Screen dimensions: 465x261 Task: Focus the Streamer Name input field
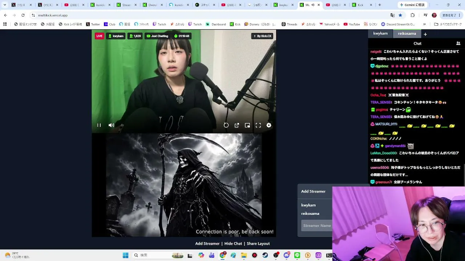[x=317, y=225]
